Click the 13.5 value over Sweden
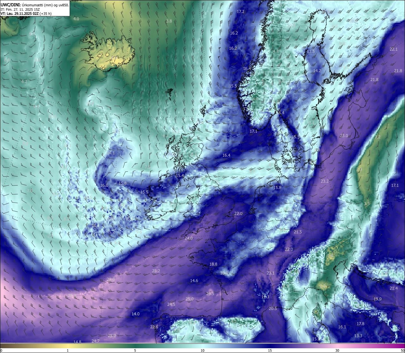Image resolution: width=405 pixels, height=353 pixels. point(311,52)
